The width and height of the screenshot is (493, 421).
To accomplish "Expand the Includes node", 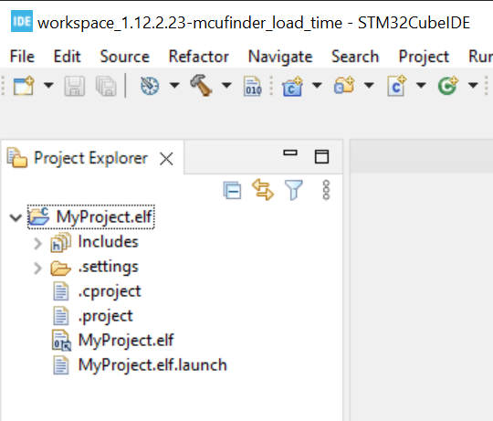I will (x=37, y=243).
